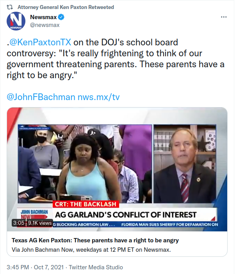Open the Newsmax display name link
The width and height of the screenshot is (235, 274).
(43, 17)
